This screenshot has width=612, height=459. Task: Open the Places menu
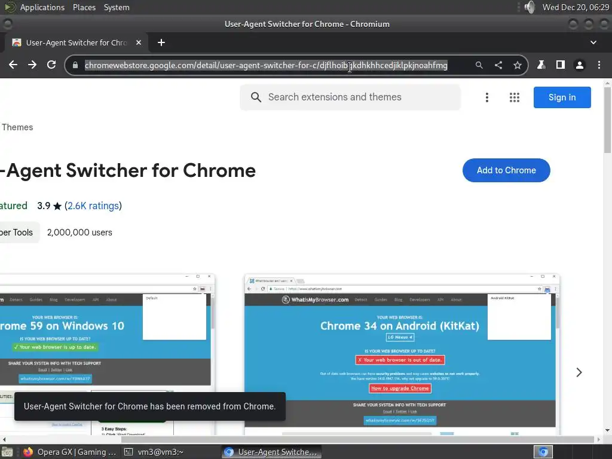84,7
